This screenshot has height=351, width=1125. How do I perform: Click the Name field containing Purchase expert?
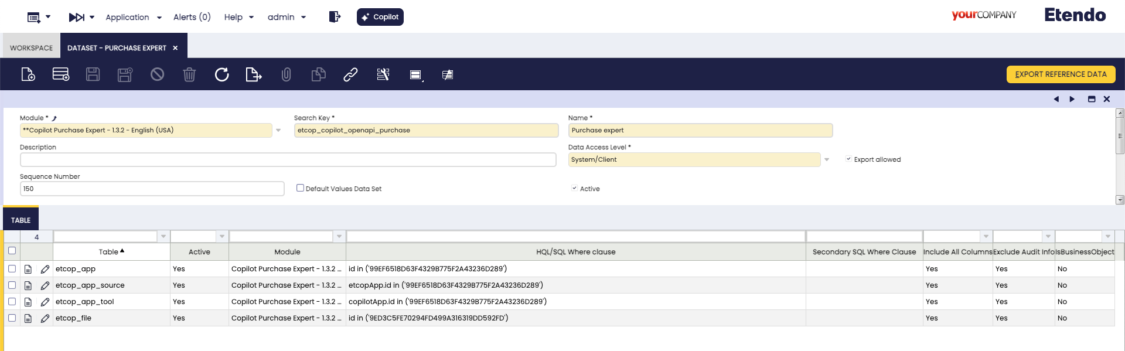point(700,130)
